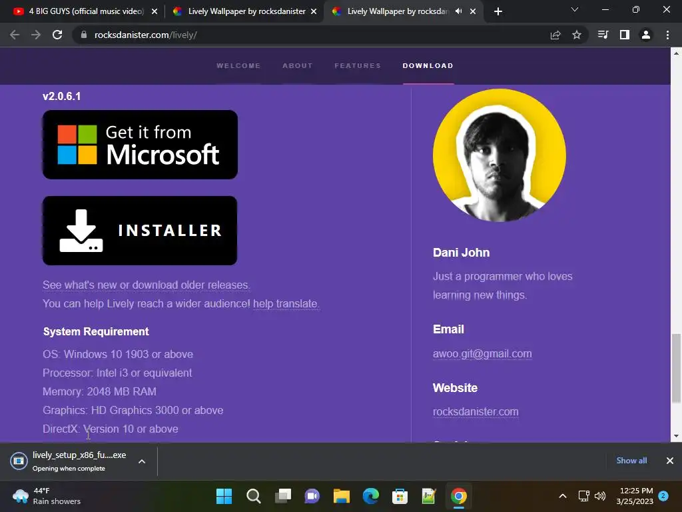The width and height of the screenshot is (682, 512).
Task: Close the downloads bar
Action: (x=670, y=461)
